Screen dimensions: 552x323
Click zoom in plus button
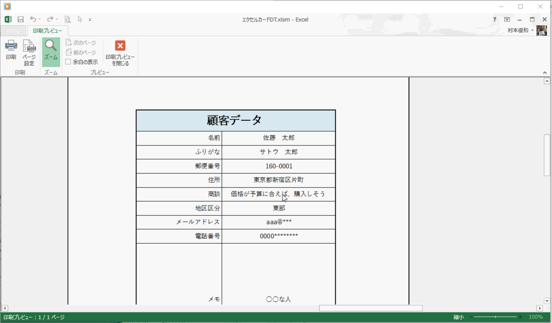[x=520, y=317]
